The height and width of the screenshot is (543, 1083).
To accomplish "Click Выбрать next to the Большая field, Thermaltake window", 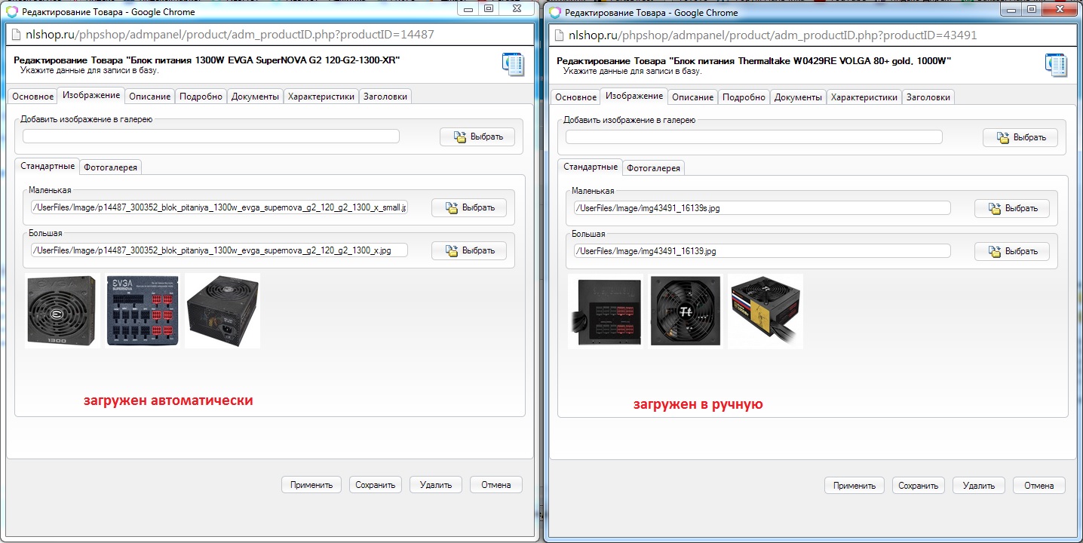I will pos(1012,251).
